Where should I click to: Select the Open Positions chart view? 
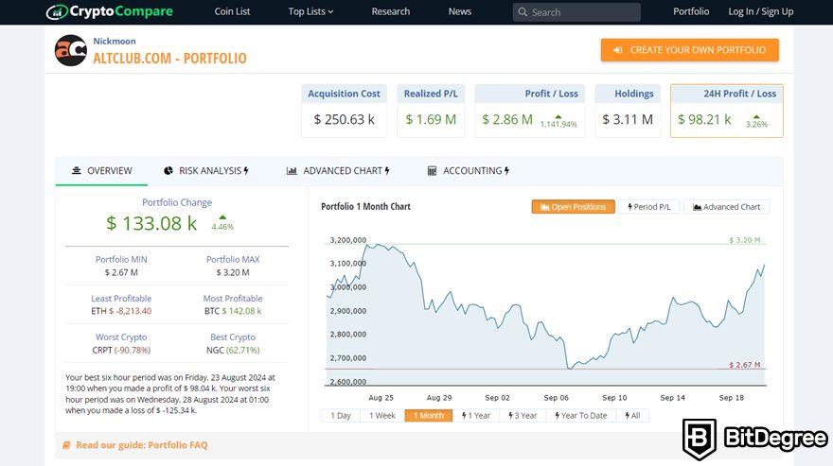click(x=574, y=207)
